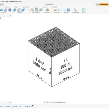This screenshot has height=109, width=109.
Task: Select the Measure ruler icon under Inspect
Action: click(x=55, y=10)
